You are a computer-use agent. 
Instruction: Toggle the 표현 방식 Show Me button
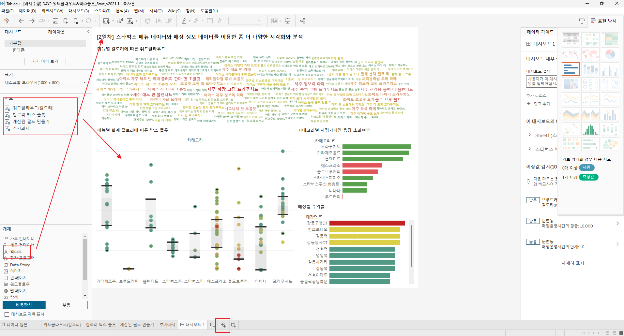[604, 21]
